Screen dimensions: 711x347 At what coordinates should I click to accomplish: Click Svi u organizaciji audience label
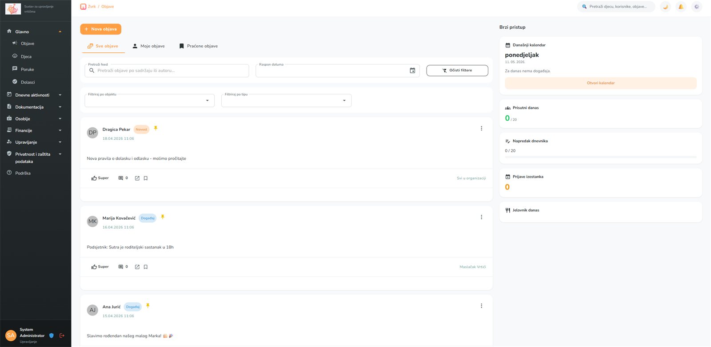[471, 178]
